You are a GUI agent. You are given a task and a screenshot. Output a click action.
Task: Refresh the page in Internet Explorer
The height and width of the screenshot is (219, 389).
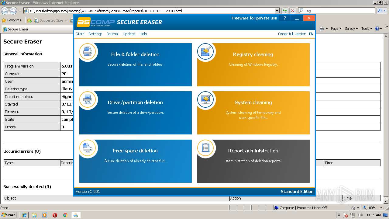(x=285, y=11)
